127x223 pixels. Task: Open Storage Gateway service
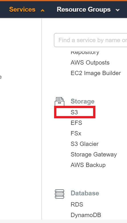[94, 154]
